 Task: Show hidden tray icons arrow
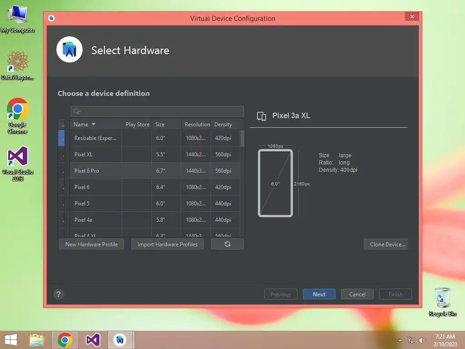tap(401, 340)
